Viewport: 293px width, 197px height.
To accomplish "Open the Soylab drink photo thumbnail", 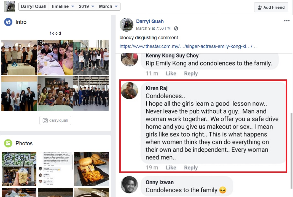I will coord(19,169).
